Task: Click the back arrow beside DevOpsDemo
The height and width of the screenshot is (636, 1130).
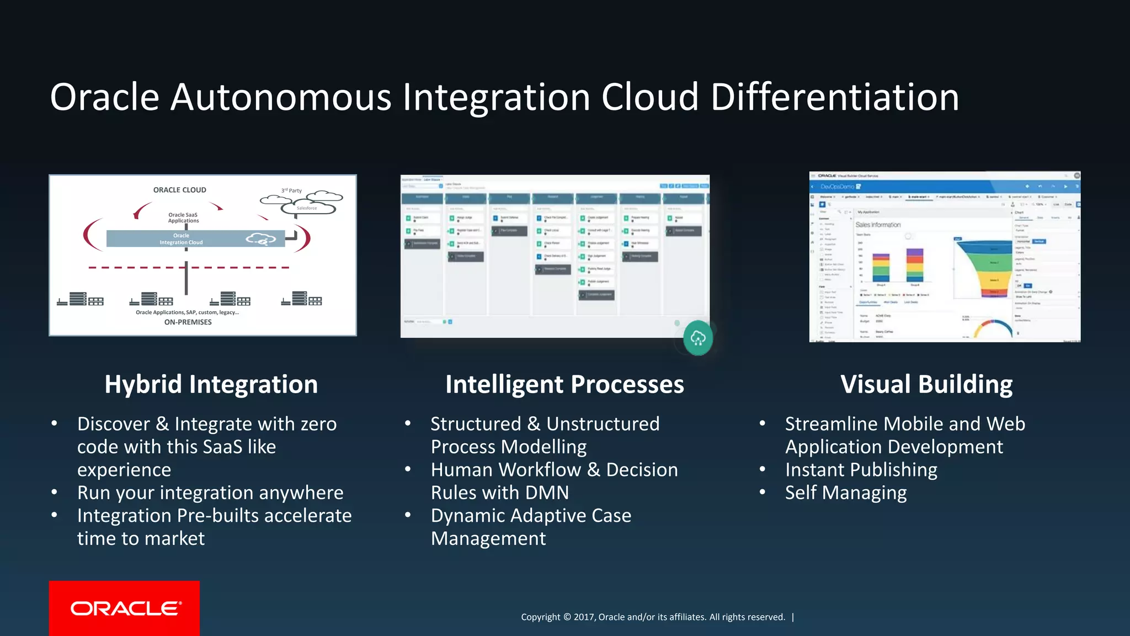Action: coord(812,187)
